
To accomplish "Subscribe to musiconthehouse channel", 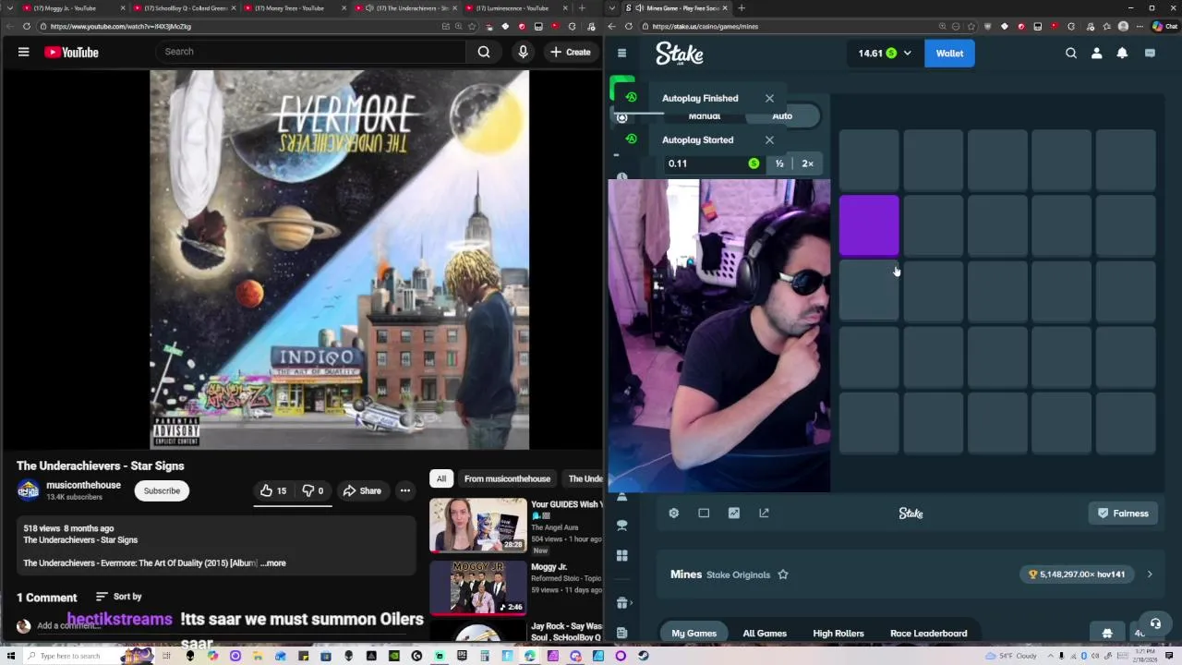I will (162, 490).
